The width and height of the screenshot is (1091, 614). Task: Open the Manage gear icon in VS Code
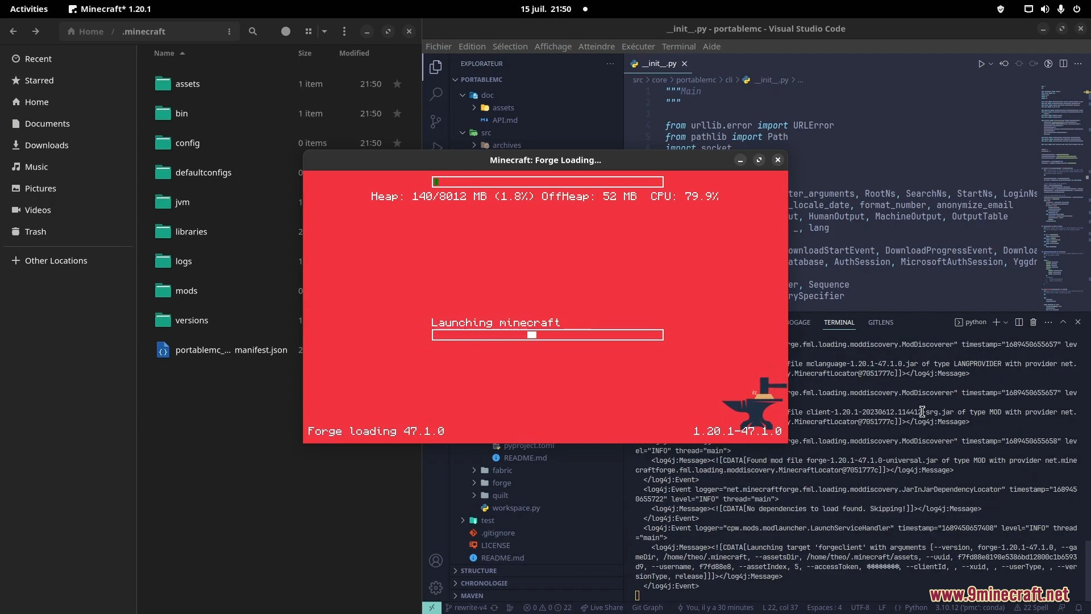[x=436, y=588]
